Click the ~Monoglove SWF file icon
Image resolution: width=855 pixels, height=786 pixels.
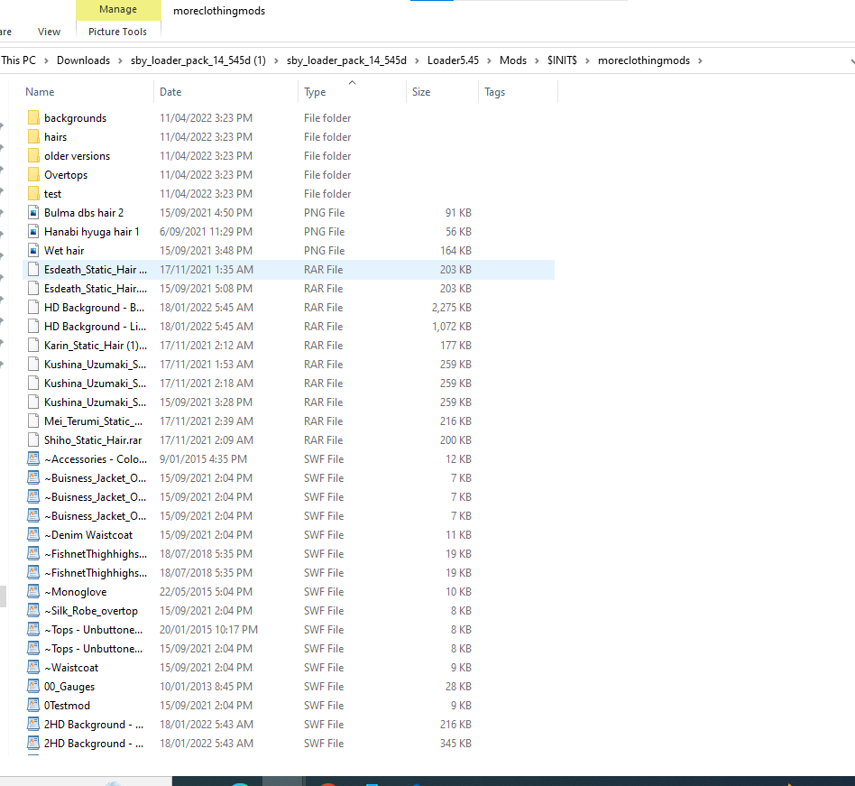pyautogui.click(x=33, y=592)
